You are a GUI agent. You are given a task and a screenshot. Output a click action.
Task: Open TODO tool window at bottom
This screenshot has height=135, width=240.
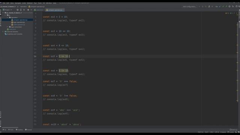tap(11, 130)
